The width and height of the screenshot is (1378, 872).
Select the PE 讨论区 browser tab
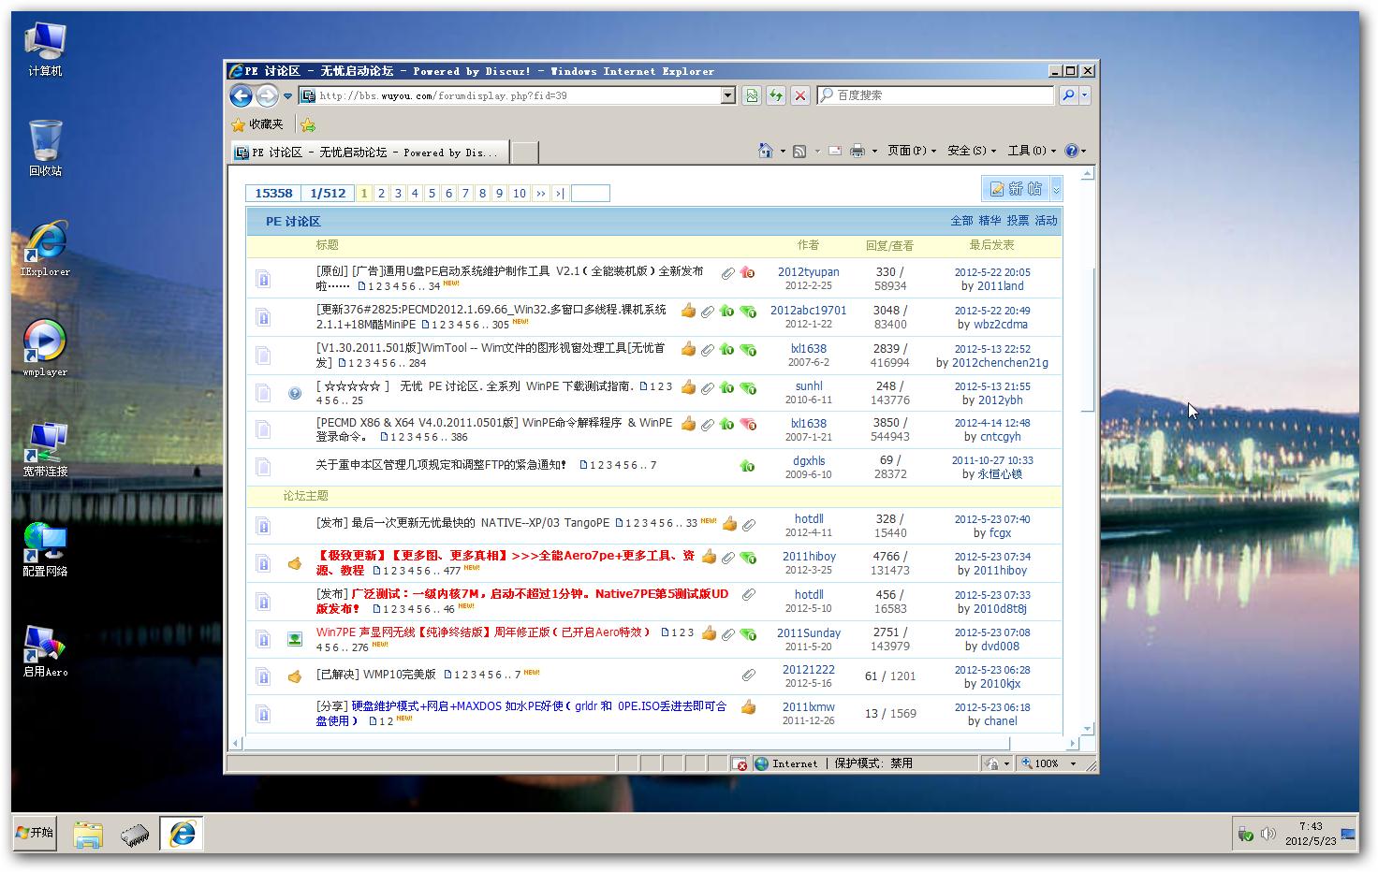pyautogui.click(x=369, y=153)
